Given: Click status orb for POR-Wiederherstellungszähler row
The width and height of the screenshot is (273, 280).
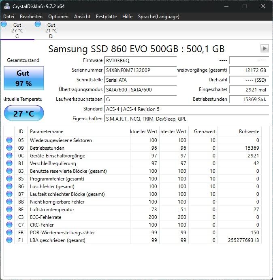Looking at the screenshot, I should pyautogui.click(x=9, y=232).
